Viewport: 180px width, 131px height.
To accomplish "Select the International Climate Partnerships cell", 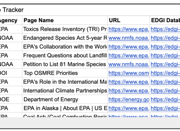I will coord(65,91).
